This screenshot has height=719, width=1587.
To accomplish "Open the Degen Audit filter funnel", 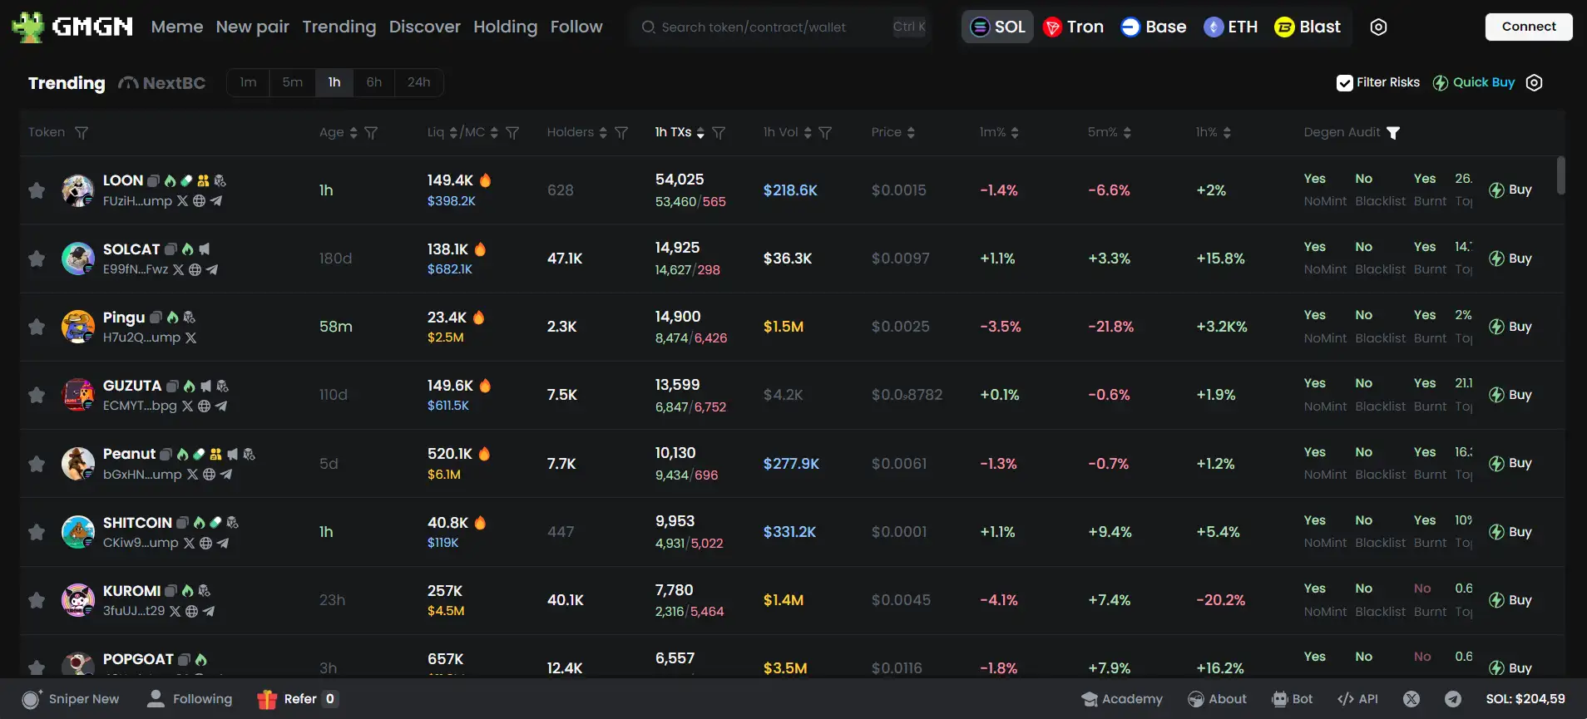I will [x=1393, y=132].
